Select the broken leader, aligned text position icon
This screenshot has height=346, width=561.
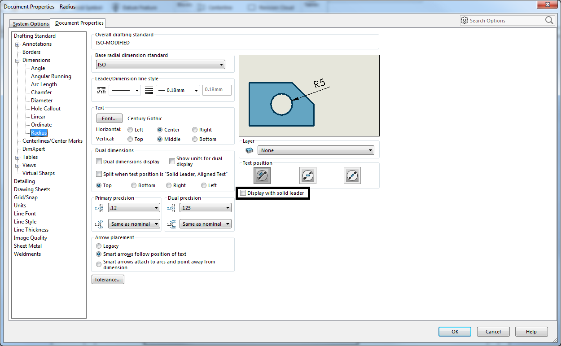[x=352, y=175]
